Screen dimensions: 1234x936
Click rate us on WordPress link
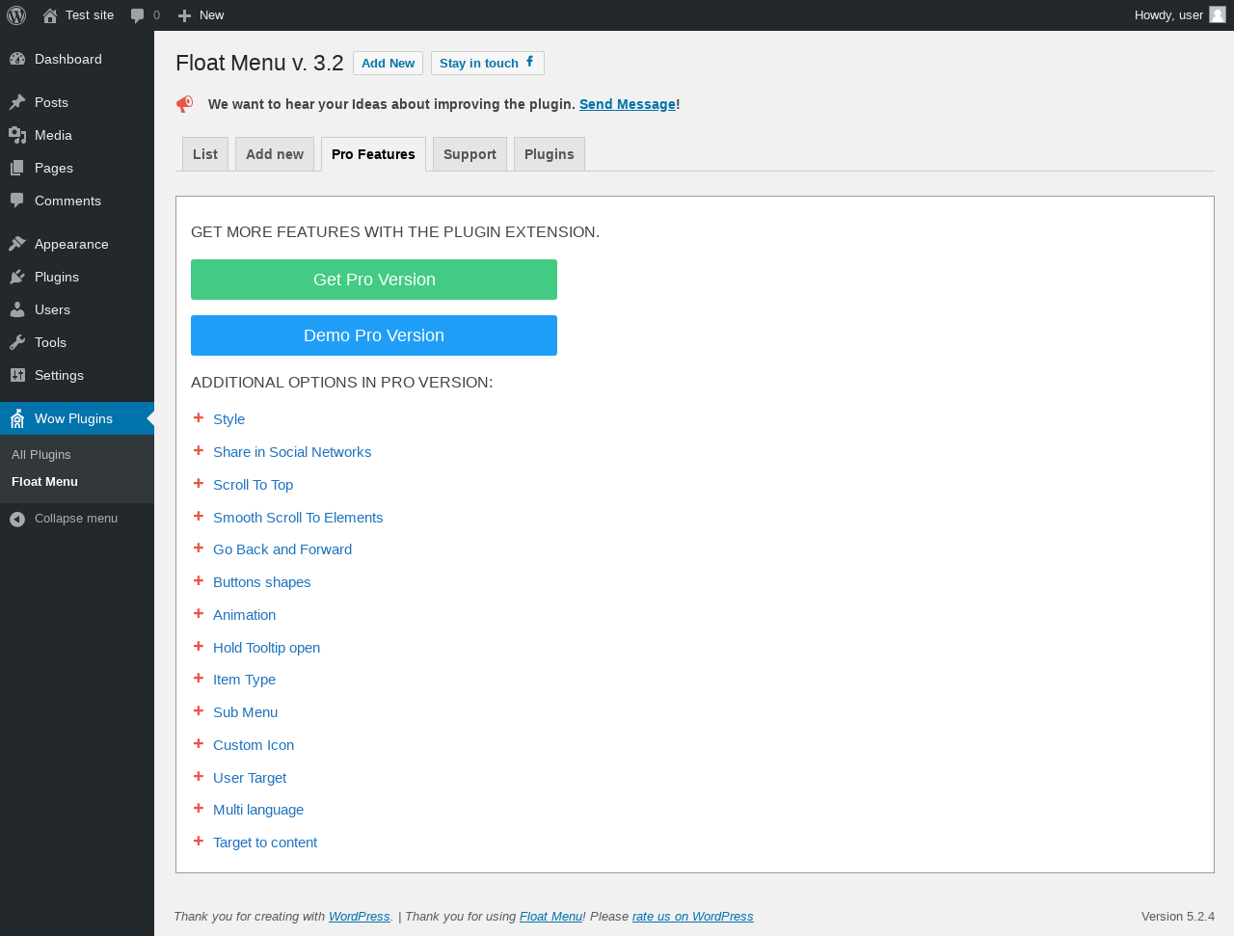click(x=693, y=917)
